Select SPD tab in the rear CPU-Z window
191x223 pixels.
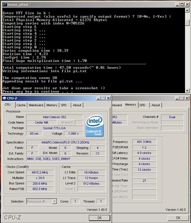[x=142, y=105]
